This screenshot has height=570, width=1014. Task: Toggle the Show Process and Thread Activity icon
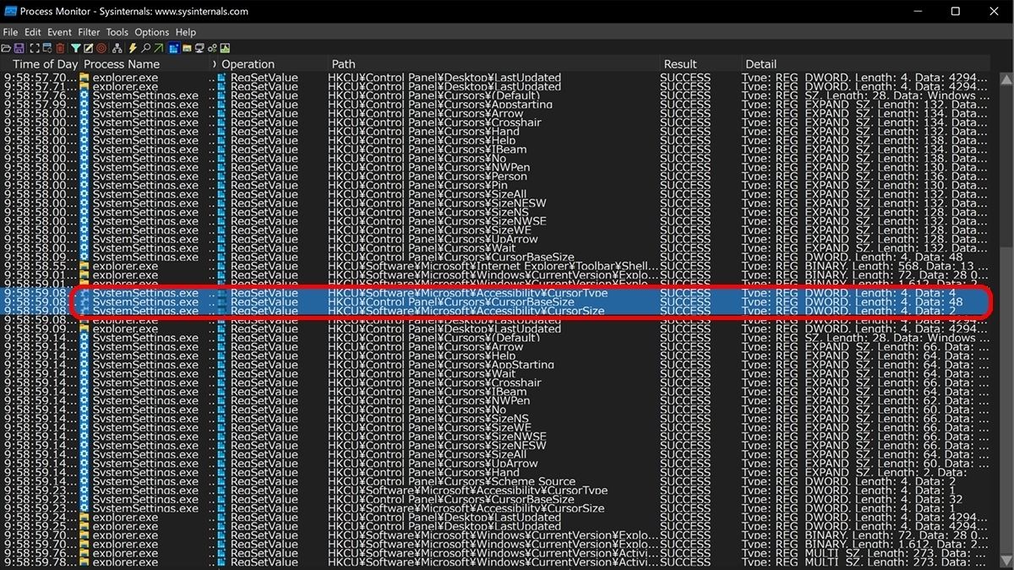[x=212, y=48]
